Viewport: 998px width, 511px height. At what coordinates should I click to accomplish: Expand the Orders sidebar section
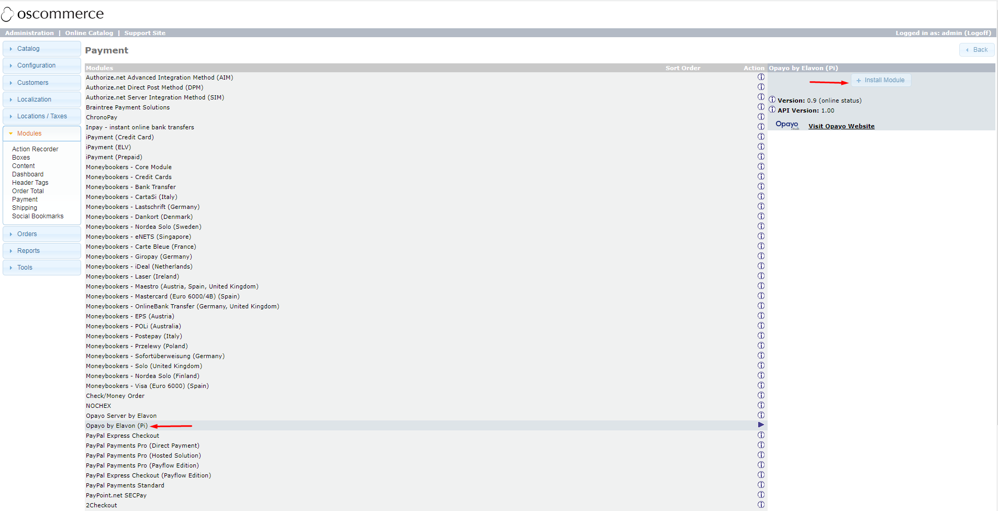tap(42, 234)
